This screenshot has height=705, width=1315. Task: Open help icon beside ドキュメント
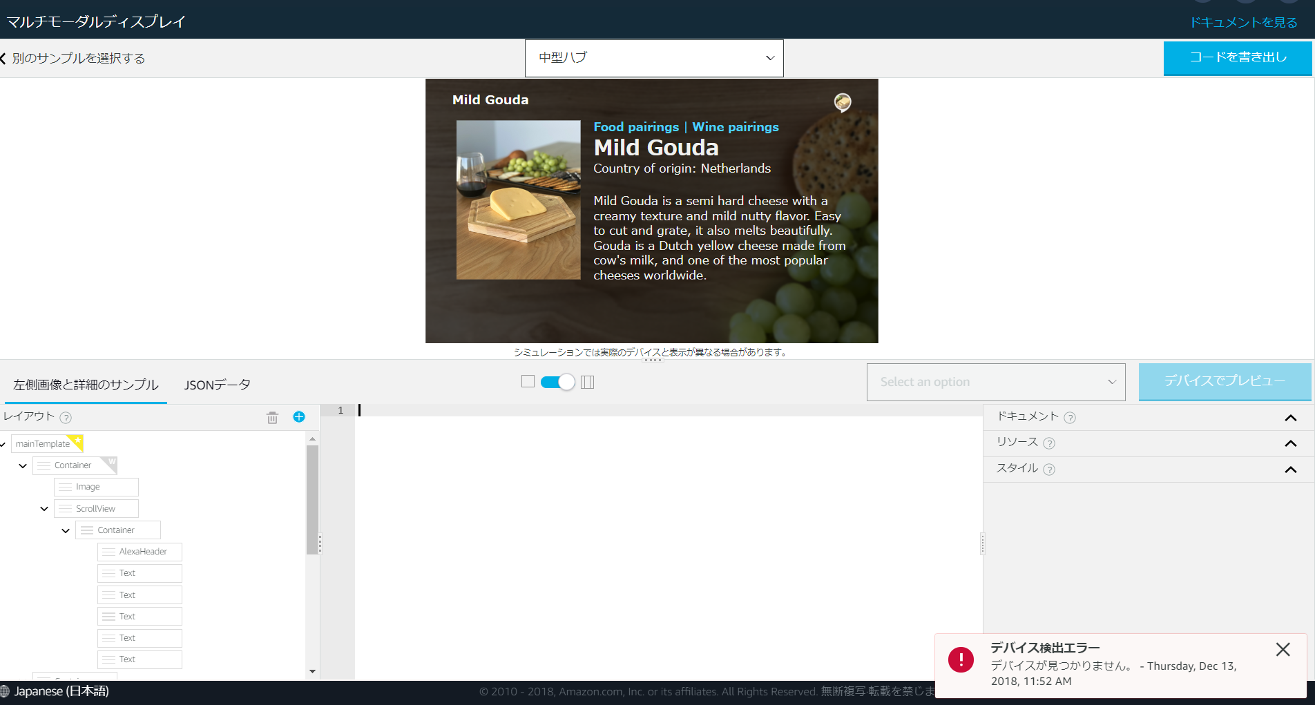click(x=1070, y=417)
